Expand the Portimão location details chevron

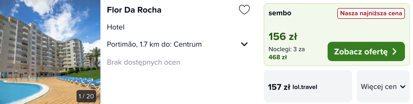click(x=244, y=44)
